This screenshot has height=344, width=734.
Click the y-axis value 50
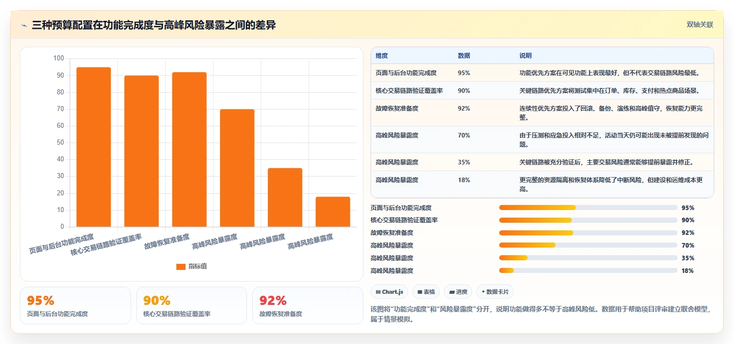pyautogui.click(x=60, y=143)
